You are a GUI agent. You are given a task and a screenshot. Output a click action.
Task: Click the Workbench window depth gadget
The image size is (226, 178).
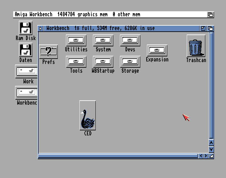coord(210,29)
